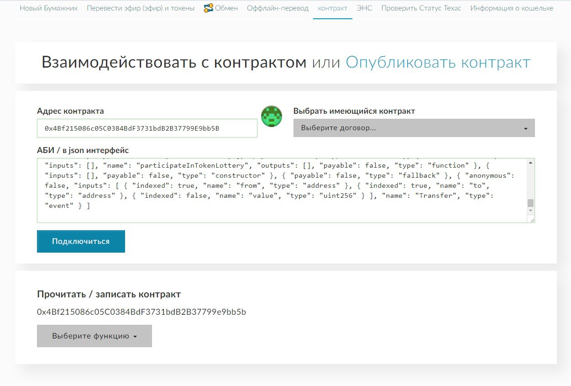571x386 pixels.
Task: Open Проверить Статус Техас tab
Action: [x=421, y=8]
